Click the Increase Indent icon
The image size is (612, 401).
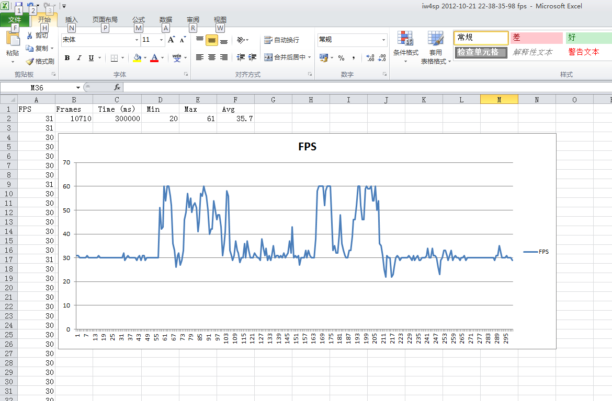253,57
